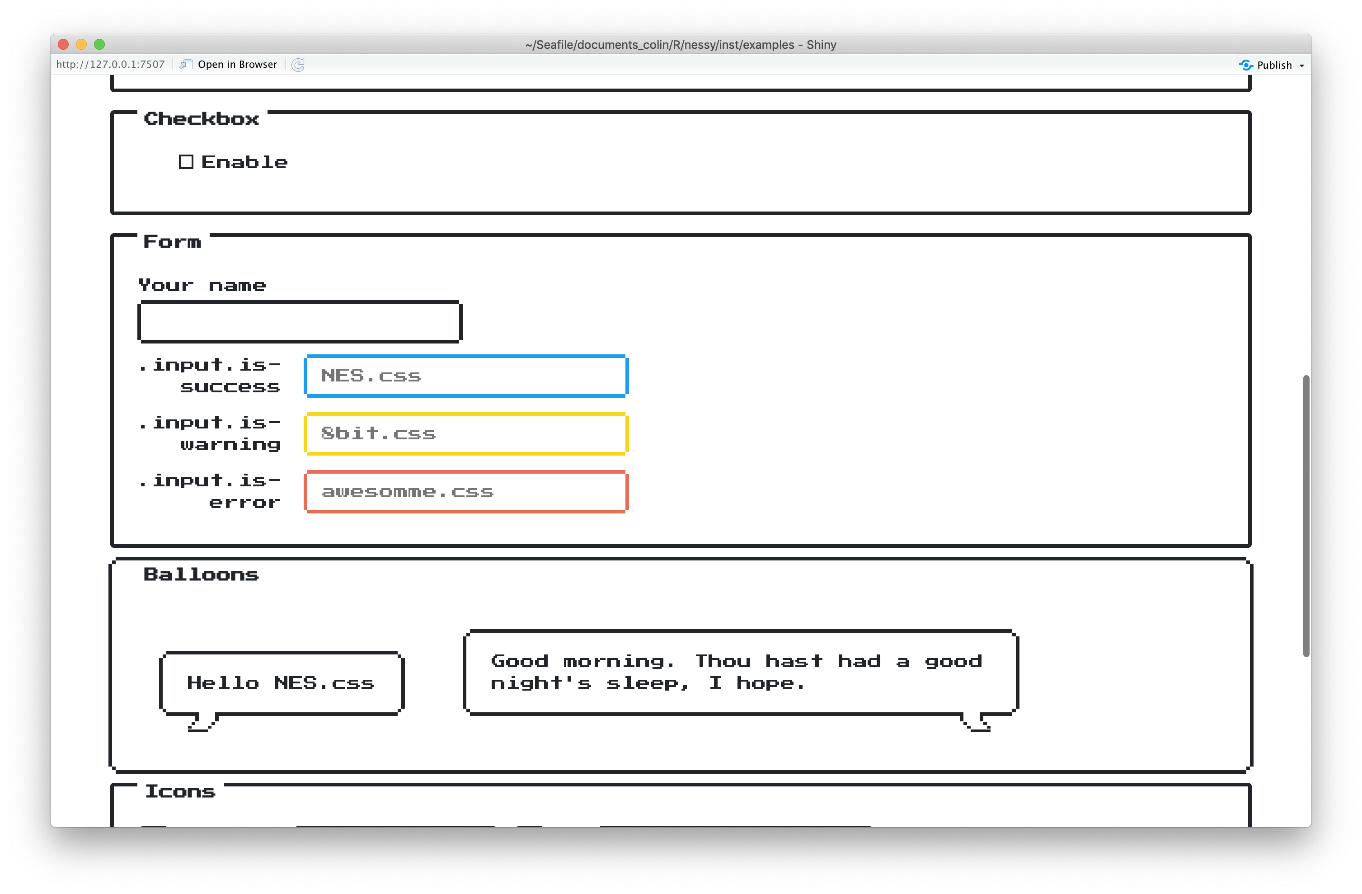Click the Hello NES.css speech balloon
This screenshot has height=894, width=1362.
pyautogui.click(x=282, y=683)
